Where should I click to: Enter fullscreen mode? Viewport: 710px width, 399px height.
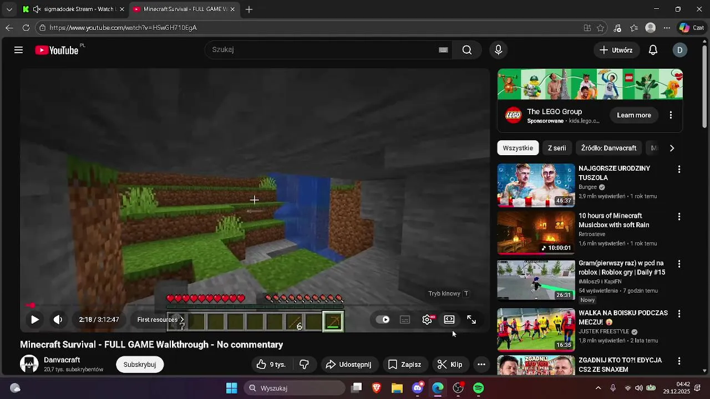pos(471,320)
